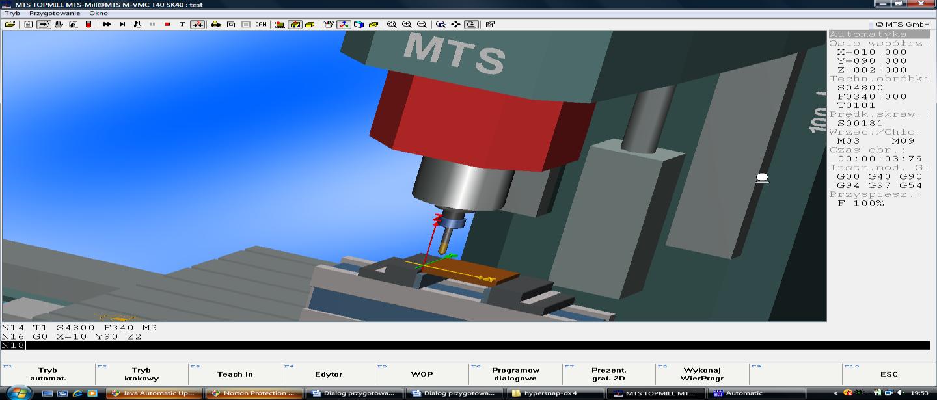This screenshot has height=400, width=937.
Task: Click the 3D machine simulation view
Action: [414, 176]
